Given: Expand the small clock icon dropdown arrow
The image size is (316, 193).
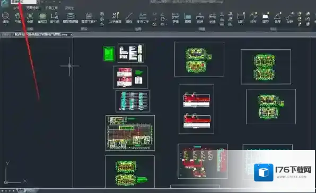Looking at the screenshot, I should (166, 19).
